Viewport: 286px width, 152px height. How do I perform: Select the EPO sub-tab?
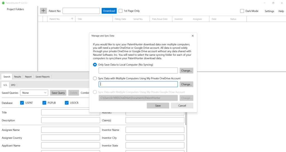(13, 85)
